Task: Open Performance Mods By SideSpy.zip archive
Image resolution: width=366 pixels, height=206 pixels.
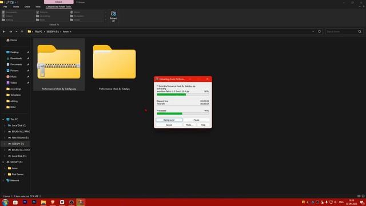Action: [x=59, y=65]
